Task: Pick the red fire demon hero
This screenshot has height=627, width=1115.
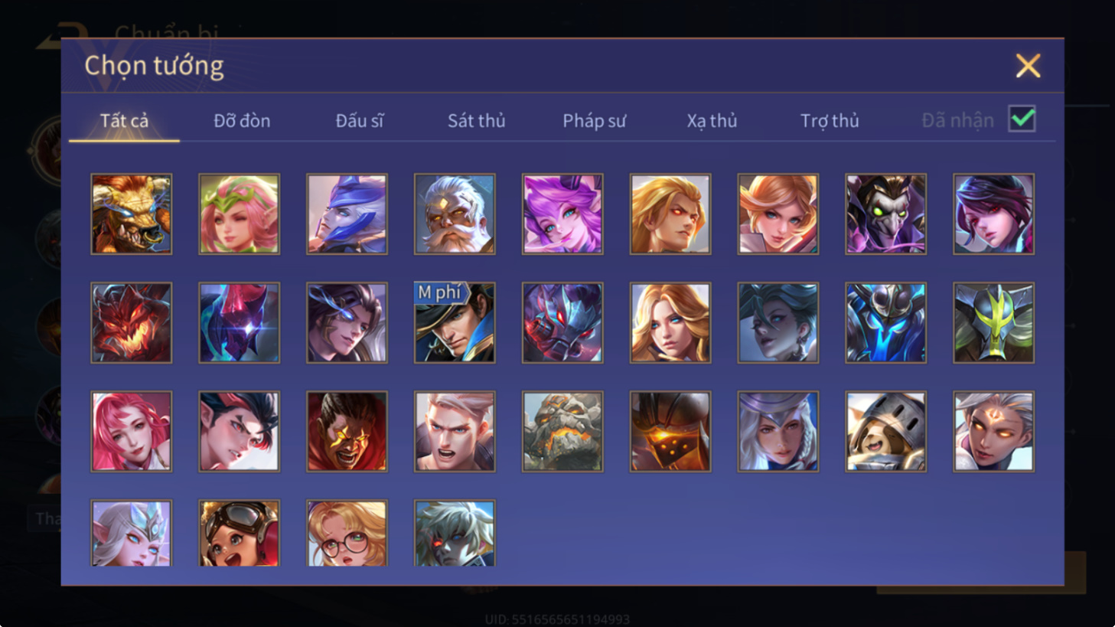Action: 132,322
